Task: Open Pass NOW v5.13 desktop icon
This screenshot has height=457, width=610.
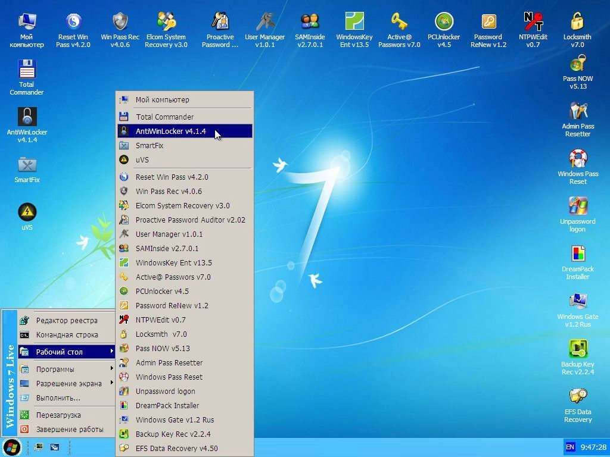Action: pos(578,73)
